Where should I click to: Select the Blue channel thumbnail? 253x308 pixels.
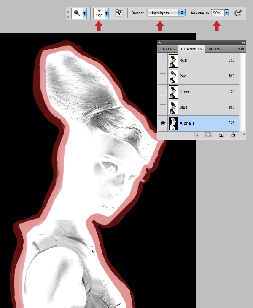(x=173, y=108)
